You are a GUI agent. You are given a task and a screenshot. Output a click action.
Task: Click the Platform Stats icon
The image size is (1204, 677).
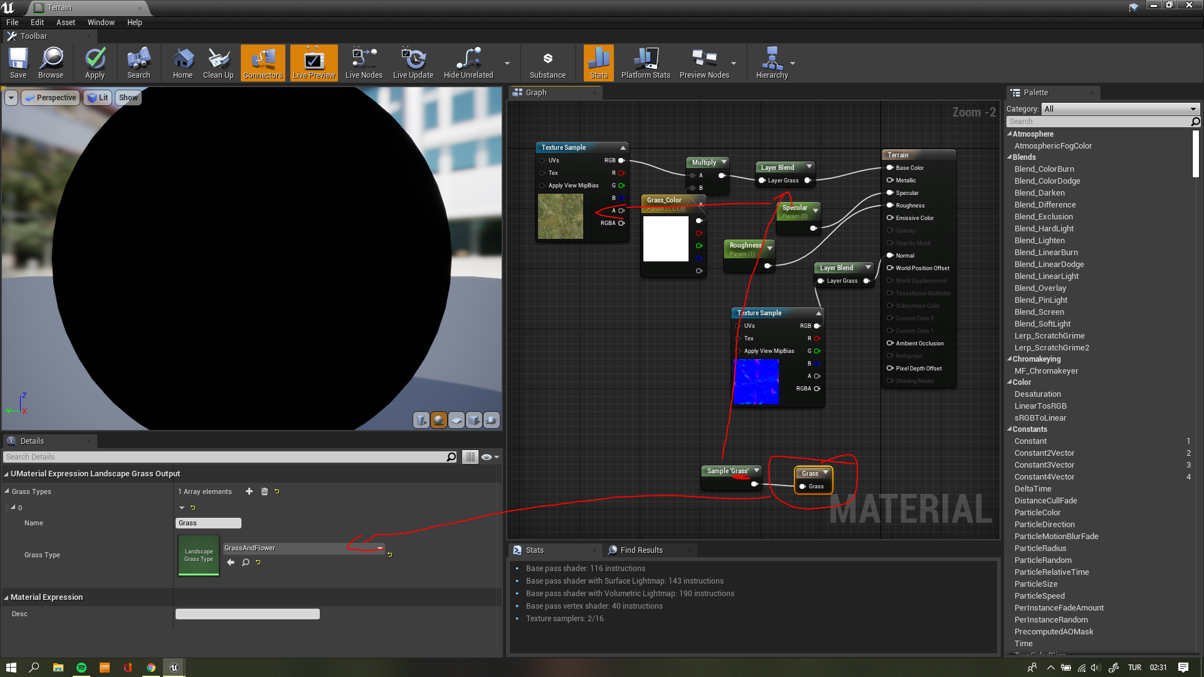coord(645,63)
